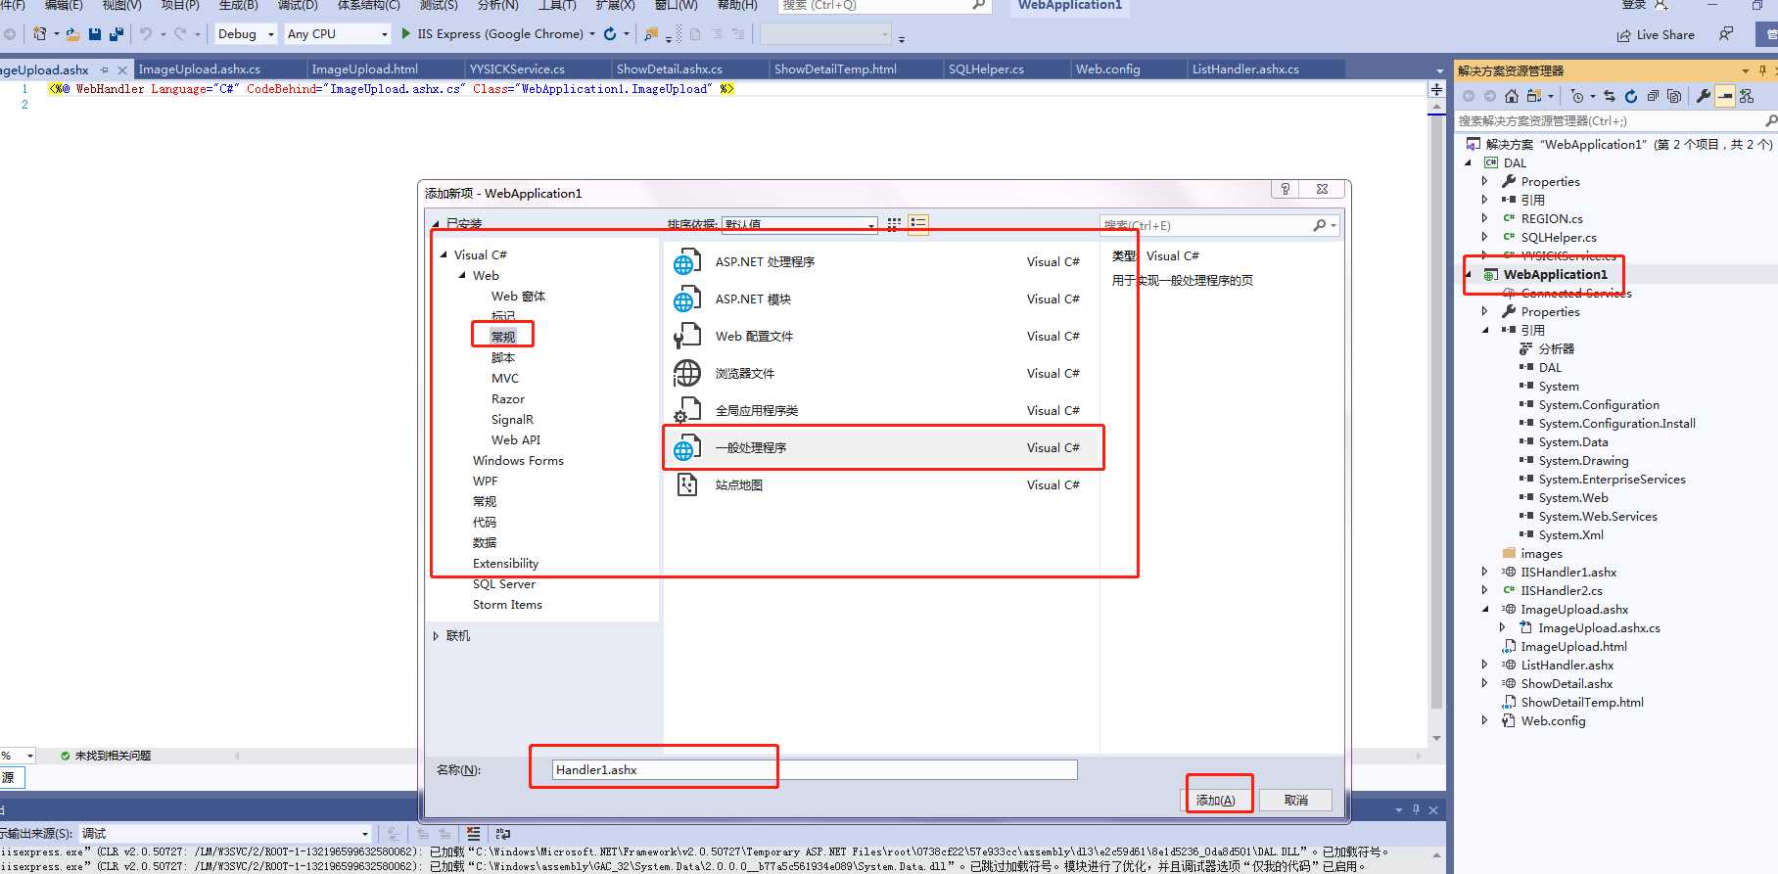Open the 生成(B) menu

point(238,6)
